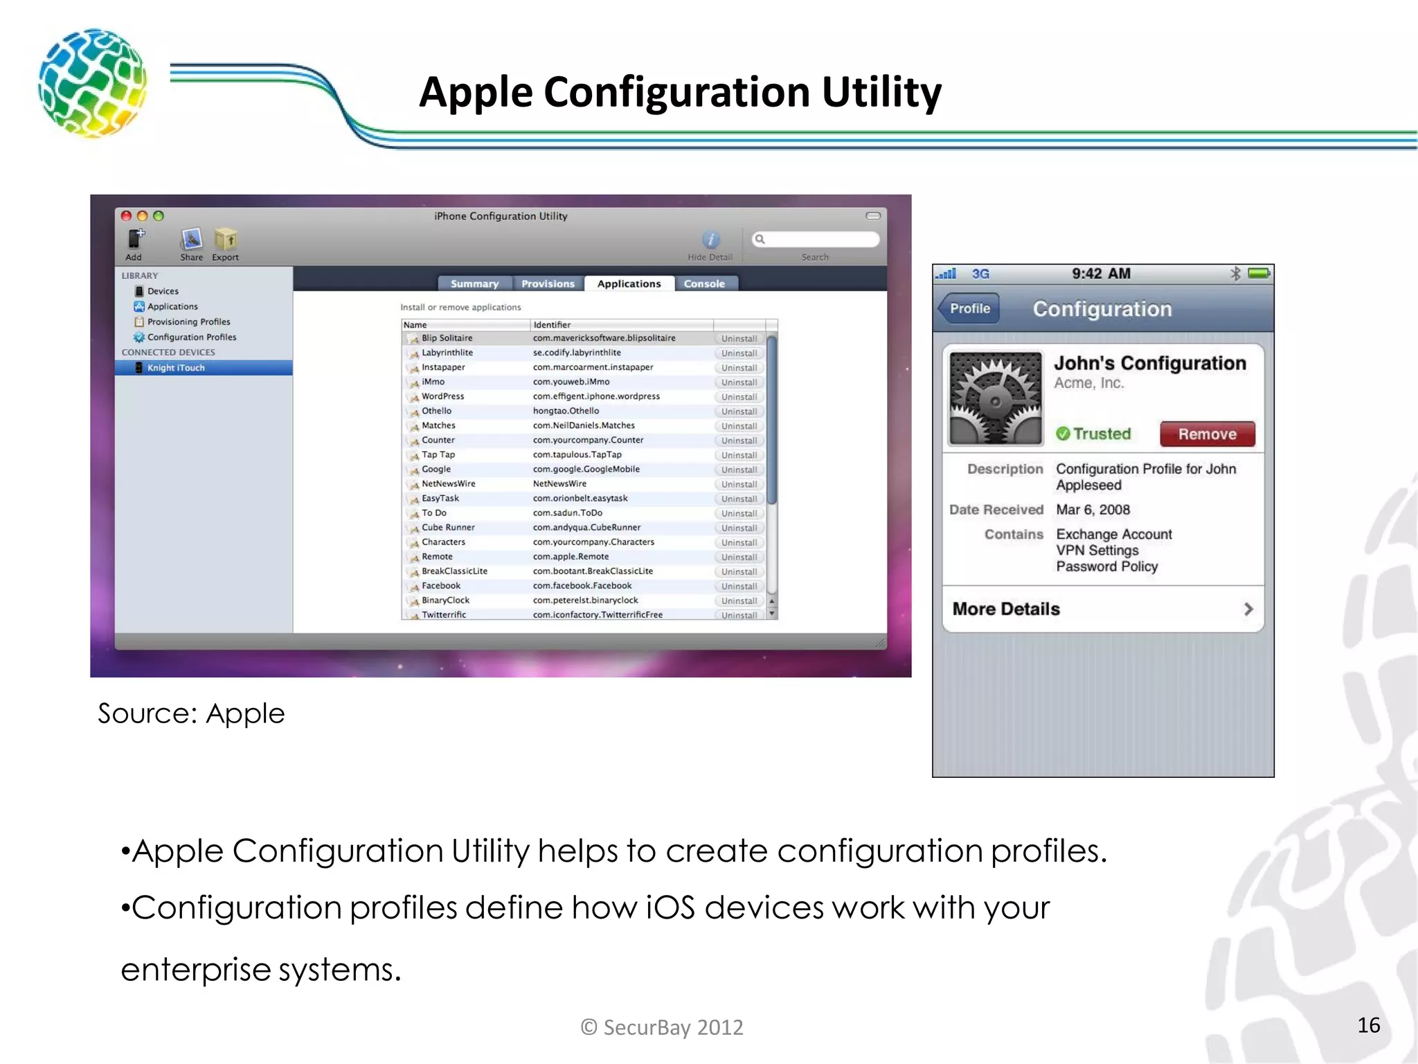Switch to the Provisions tab
The width and height of the screenshot is (1418, 1064).
(548, 283)
